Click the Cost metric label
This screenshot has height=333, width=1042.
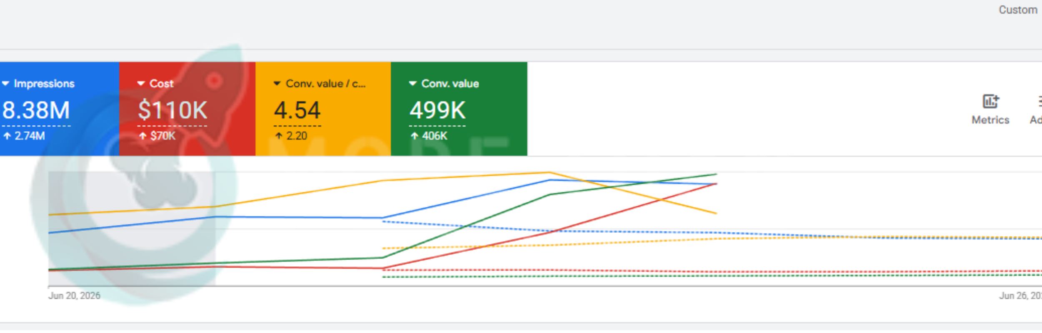pyautogui.click(x=161, y=84)
